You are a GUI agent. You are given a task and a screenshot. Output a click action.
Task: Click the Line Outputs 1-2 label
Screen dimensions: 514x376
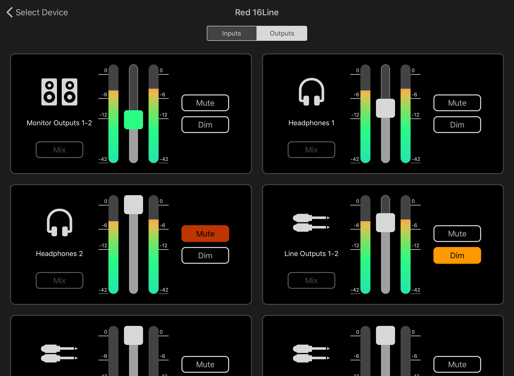click(311, 254)
